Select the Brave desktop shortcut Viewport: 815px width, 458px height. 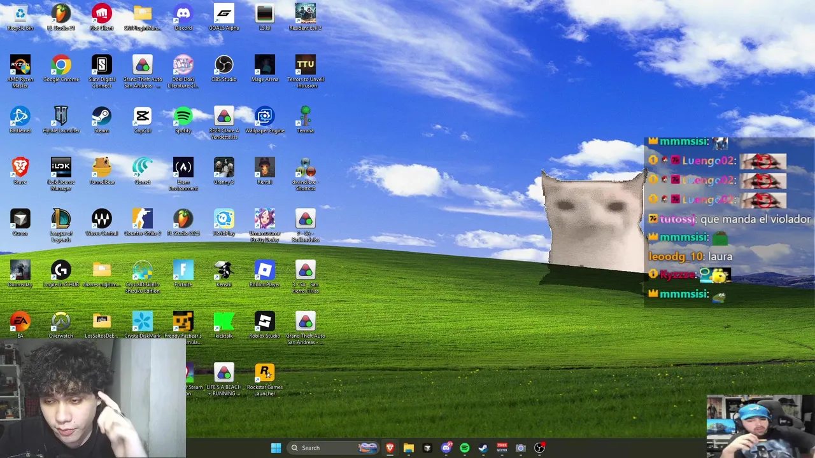(20, 172)
